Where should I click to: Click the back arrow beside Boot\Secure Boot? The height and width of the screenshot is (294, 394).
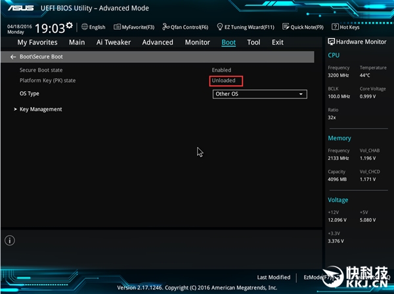tap(13, 57)
